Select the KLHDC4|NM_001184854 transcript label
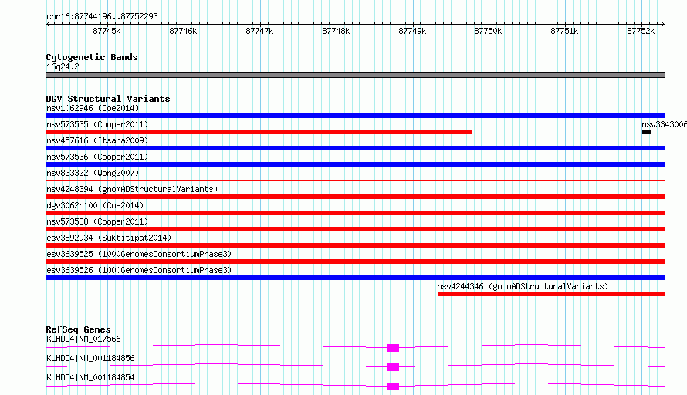The height and width of the screenshot is (395, 687). click(90, 377)
